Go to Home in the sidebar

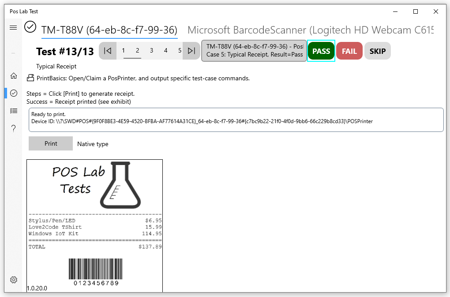pos(14,76)
